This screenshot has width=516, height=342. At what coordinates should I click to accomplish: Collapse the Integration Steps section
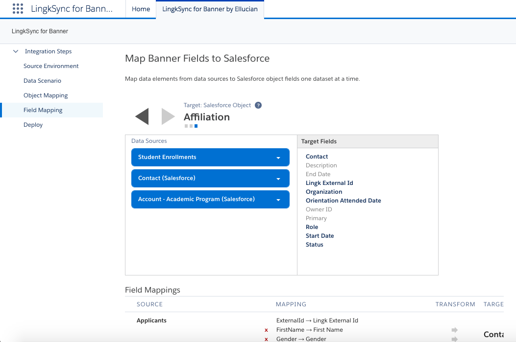[x=16, y=51]
